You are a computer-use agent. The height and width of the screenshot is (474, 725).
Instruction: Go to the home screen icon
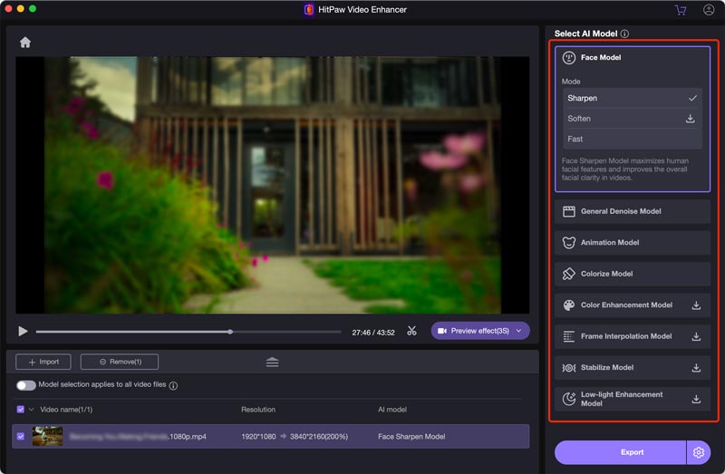click(25, 43)
